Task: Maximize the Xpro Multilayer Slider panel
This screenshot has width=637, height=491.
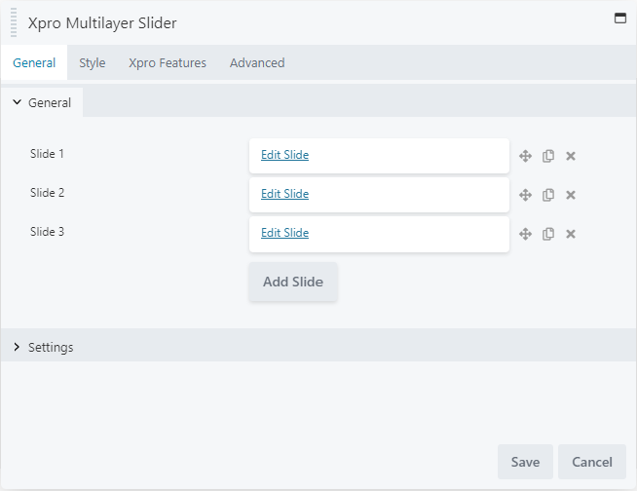Action: (620, 19)
